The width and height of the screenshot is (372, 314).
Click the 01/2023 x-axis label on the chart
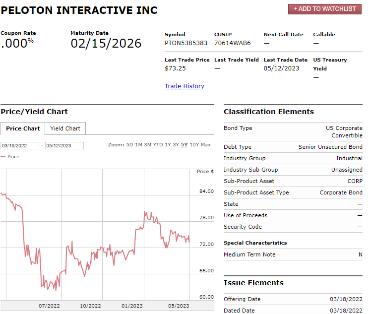point(132,306)
